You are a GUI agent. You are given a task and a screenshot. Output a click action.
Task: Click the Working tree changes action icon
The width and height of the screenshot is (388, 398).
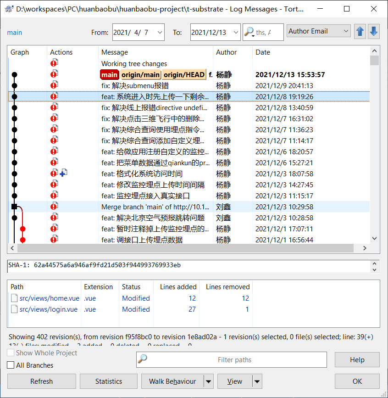55,63
